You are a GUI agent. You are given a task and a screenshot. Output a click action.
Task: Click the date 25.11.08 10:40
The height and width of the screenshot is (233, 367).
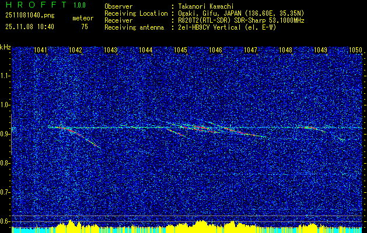point(30,27)
